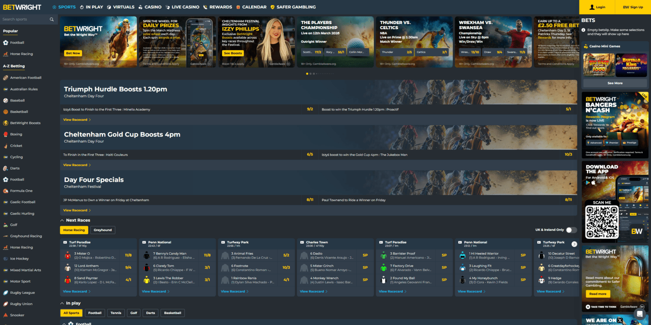Select Cycling in the sidebar
This screenshot has height=325, width=651.
pos(16,157)
